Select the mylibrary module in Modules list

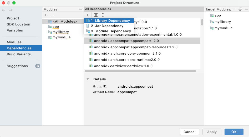tap(60, 32)
